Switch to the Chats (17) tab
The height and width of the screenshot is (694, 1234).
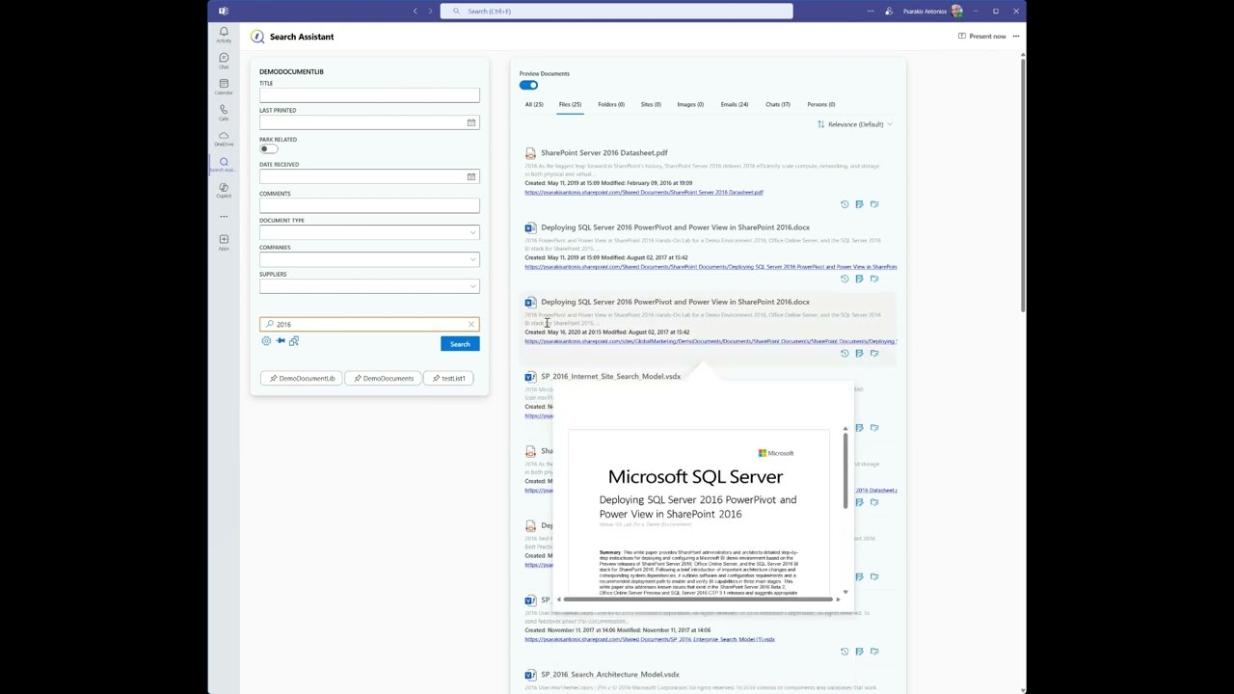pyautogui.click(x=778, y=104)
